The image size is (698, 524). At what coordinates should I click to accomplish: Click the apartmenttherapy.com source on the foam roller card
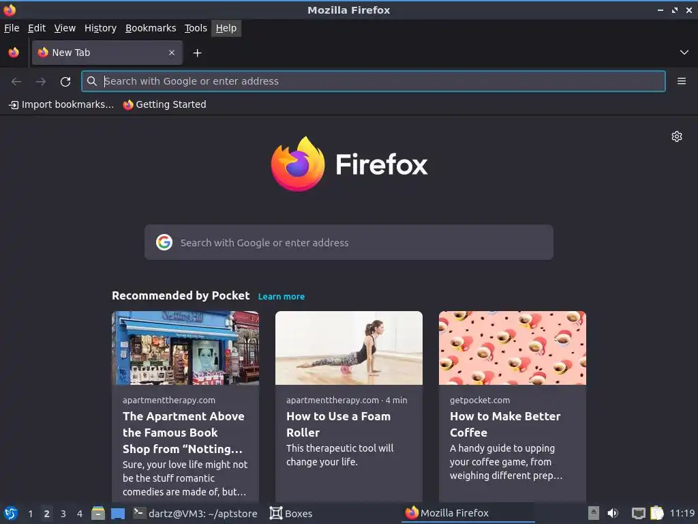pyautogui.click(x=333, y=400)
